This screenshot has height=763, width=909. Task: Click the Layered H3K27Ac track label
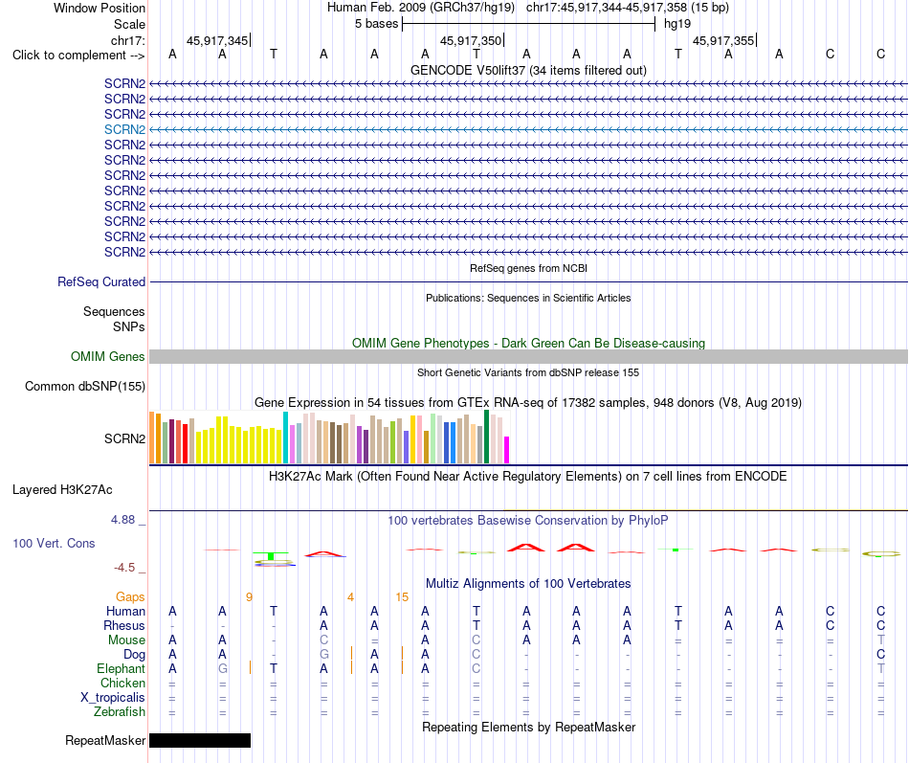(x=62, y=490)
